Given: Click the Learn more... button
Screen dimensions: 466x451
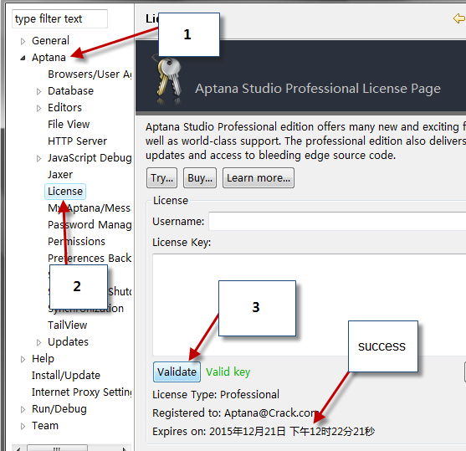Looking at the screenshot, I should (259, 177).
